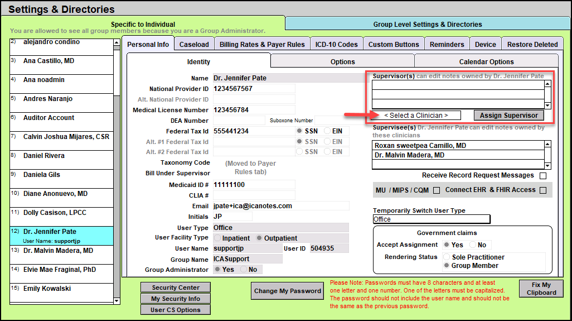Enable Receive Record Request Messages checkbox

543,176
